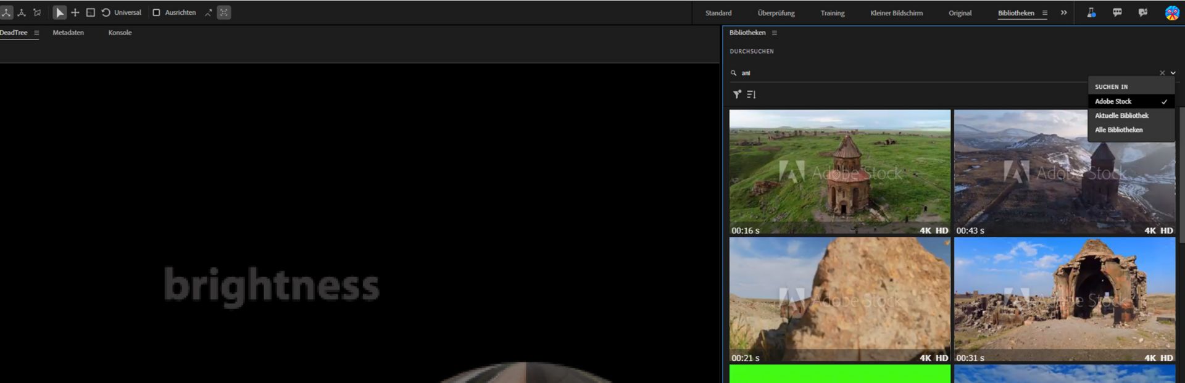Click the local axis mode icon
Viewport: 1185px width, 383px height.
tap(6, 12)
